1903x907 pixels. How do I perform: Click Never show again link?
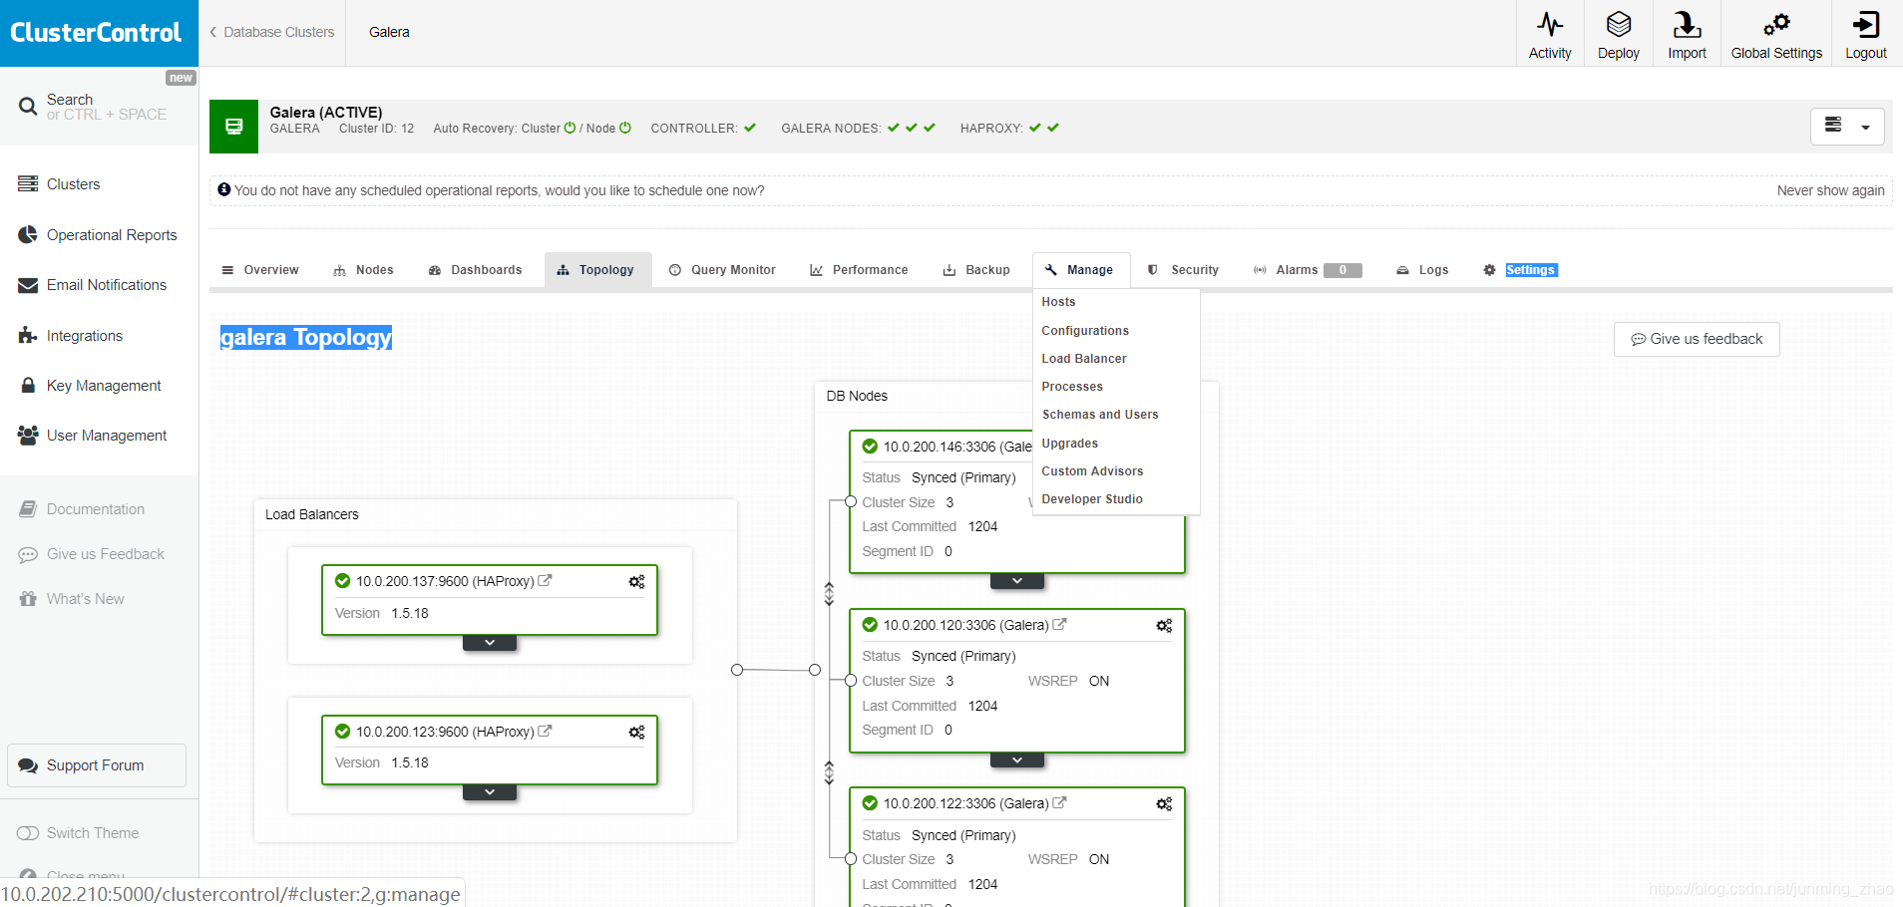(1830, 190)
